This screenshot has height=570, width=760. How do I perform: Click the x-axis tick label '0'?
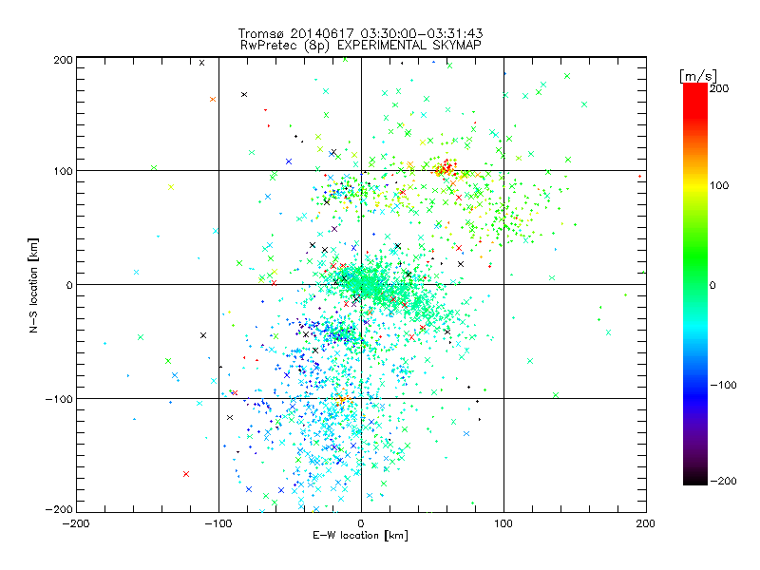click(x=361, y=523)
